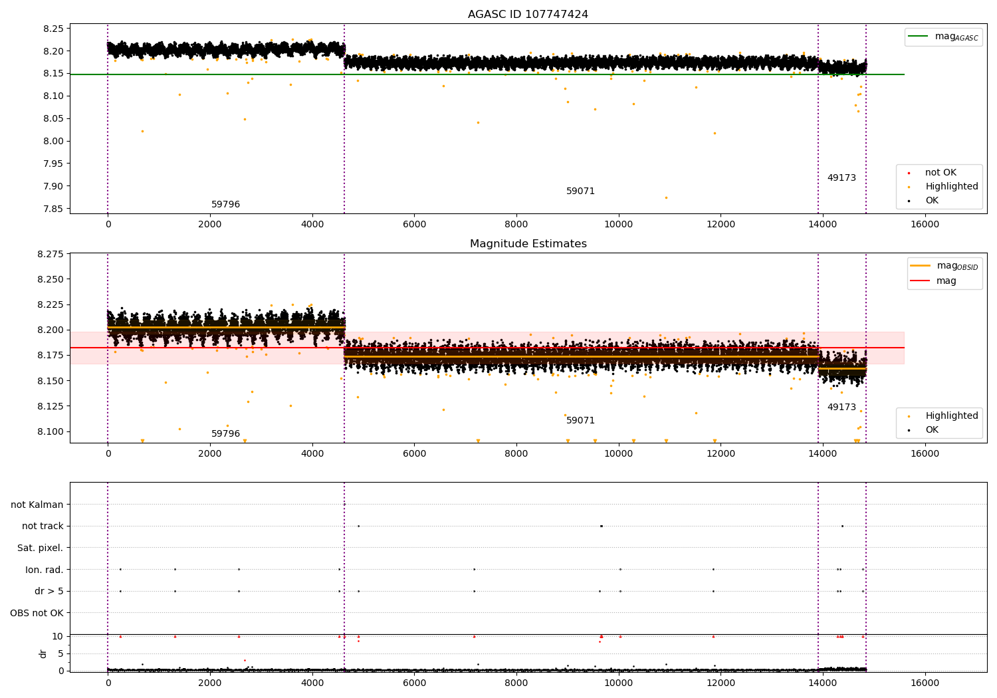Screen dimensions: 997x698
Task: Click y-tick "10" on the dr axis
Action: tap(58, 636)
